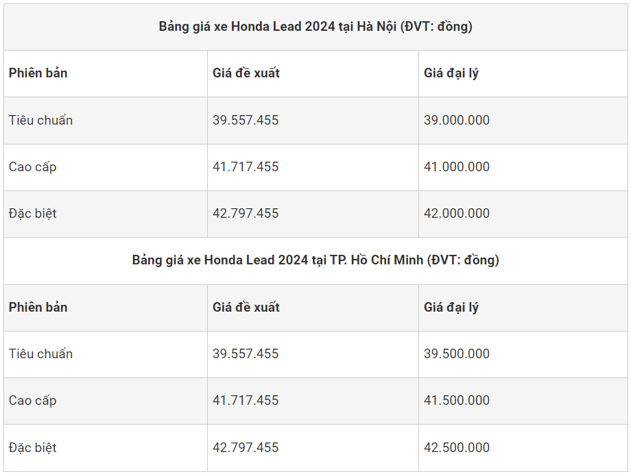This screenshot has height=474, width=631.
Task: Select the 41.500.000 dealer price cell
Action: 457,400
